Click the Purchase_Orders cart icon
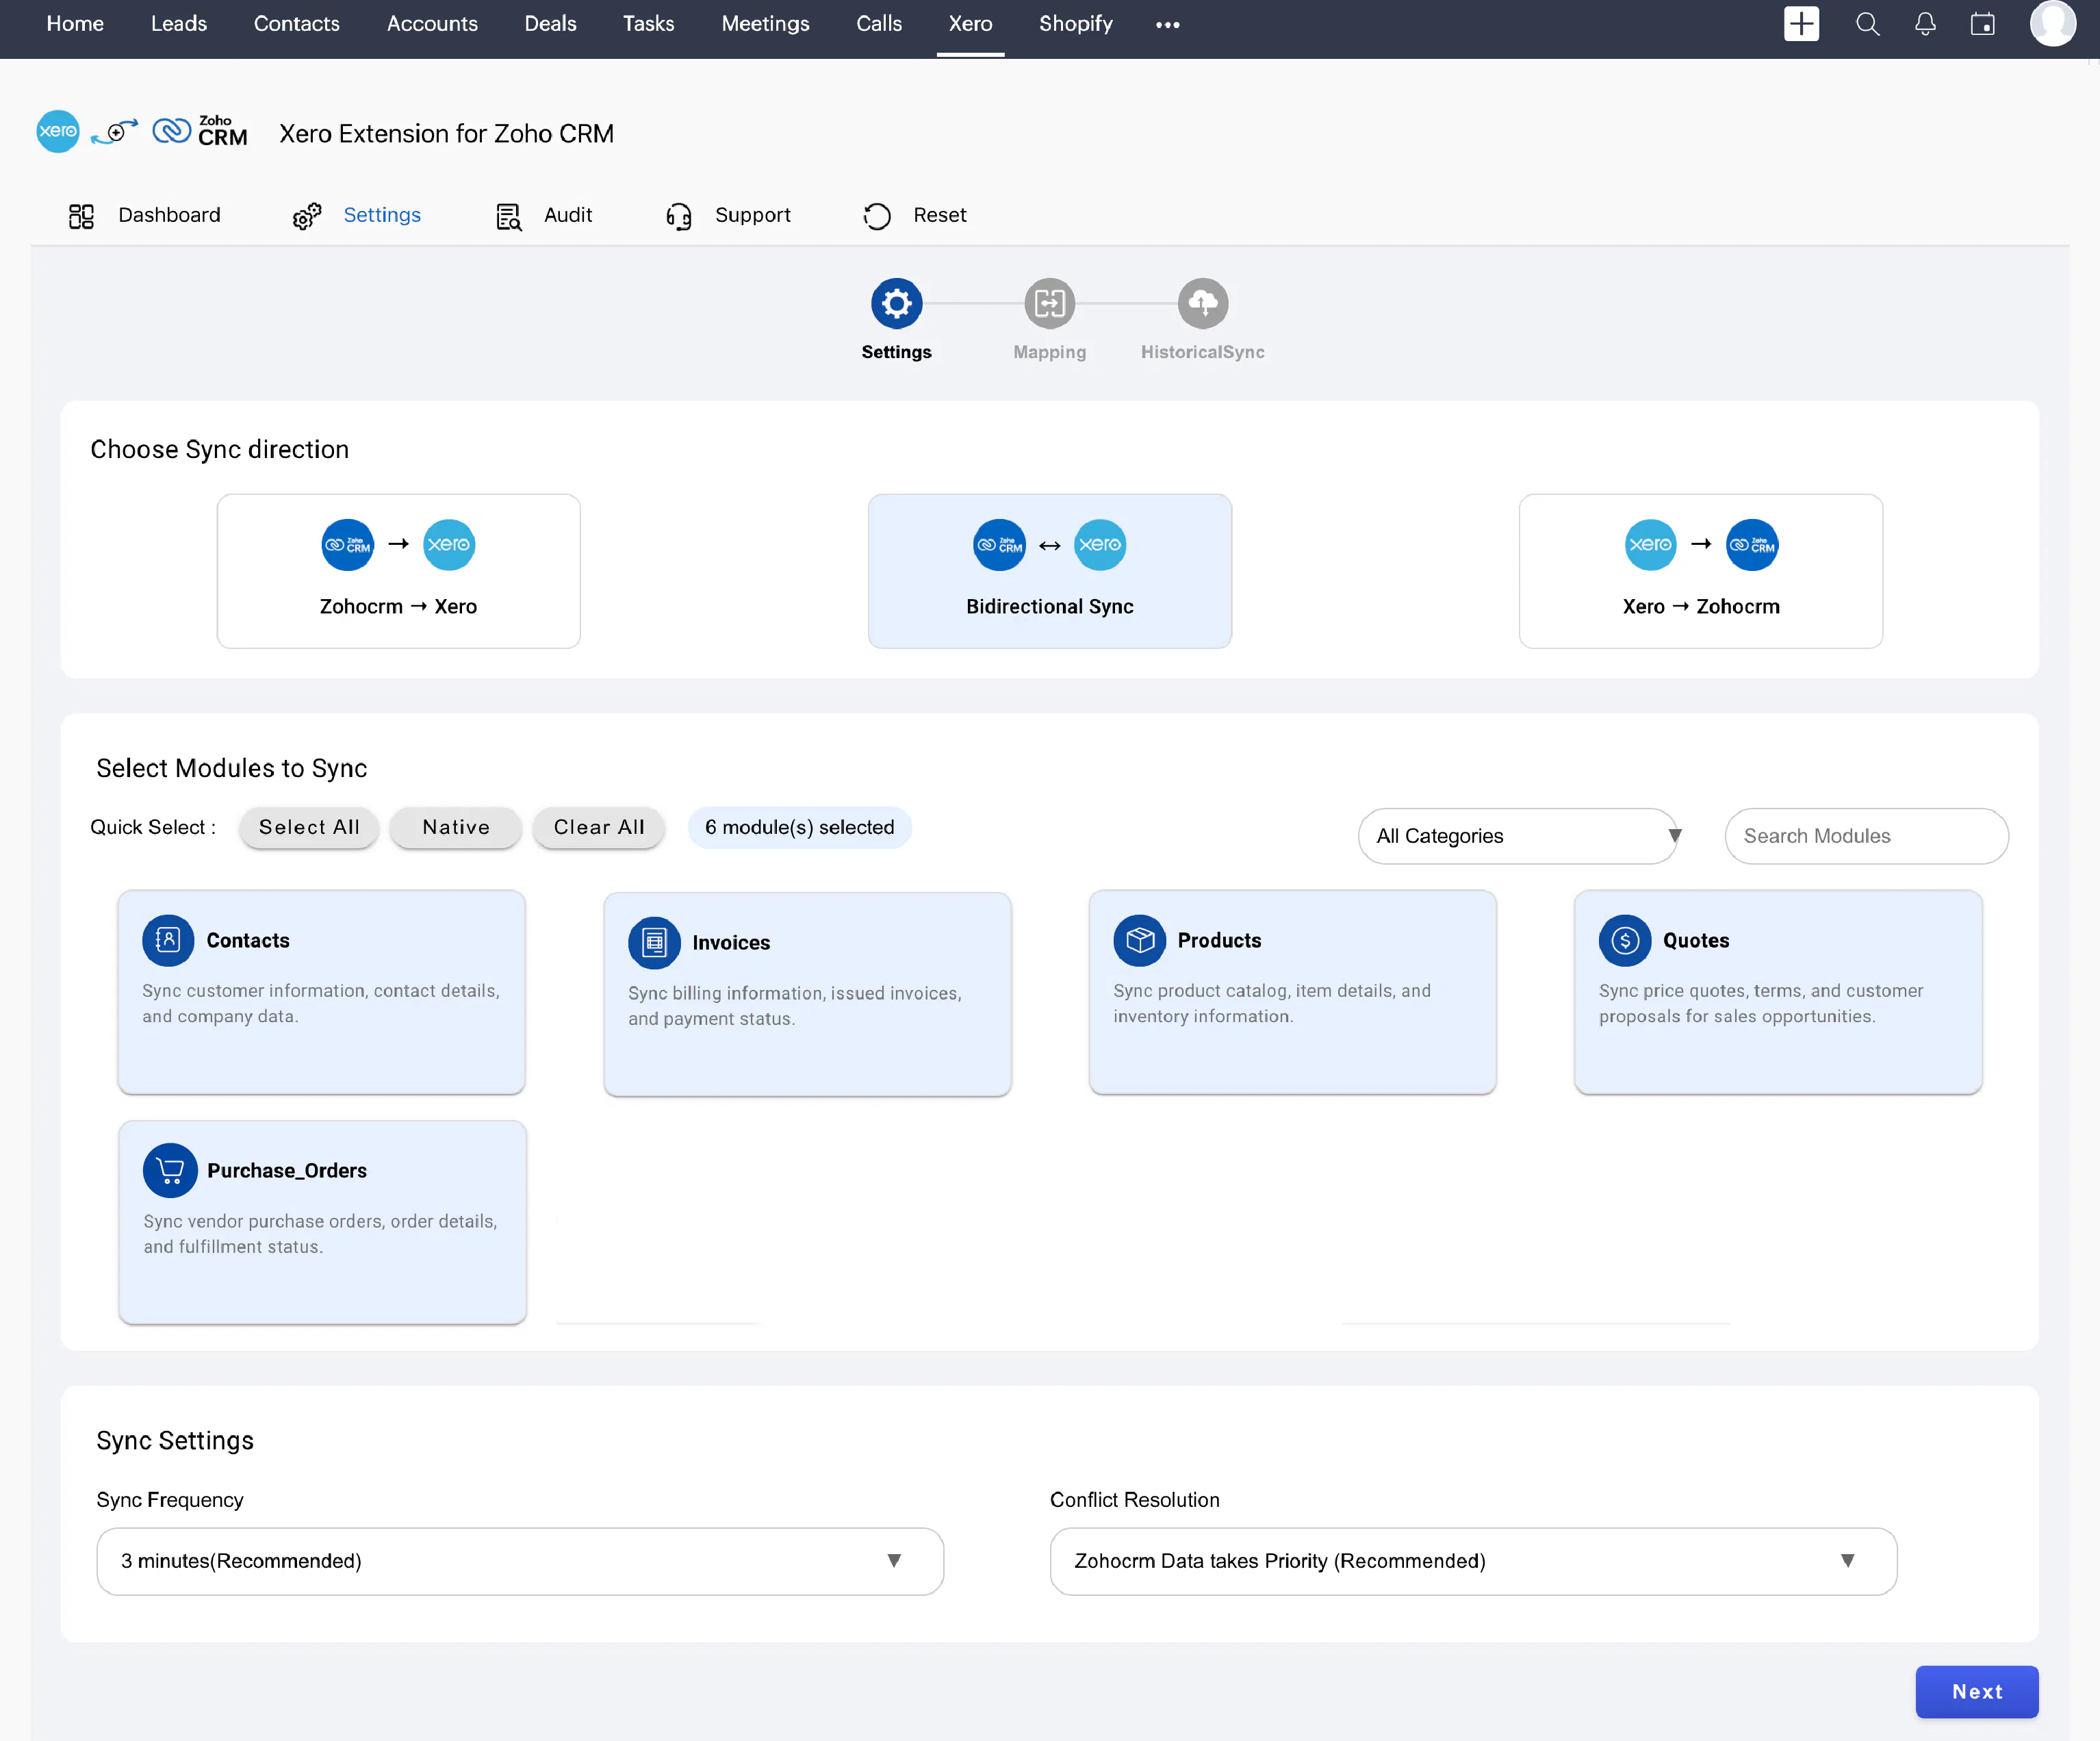This screenshot has width=2100, height=1741. [x=170, y=1170]
